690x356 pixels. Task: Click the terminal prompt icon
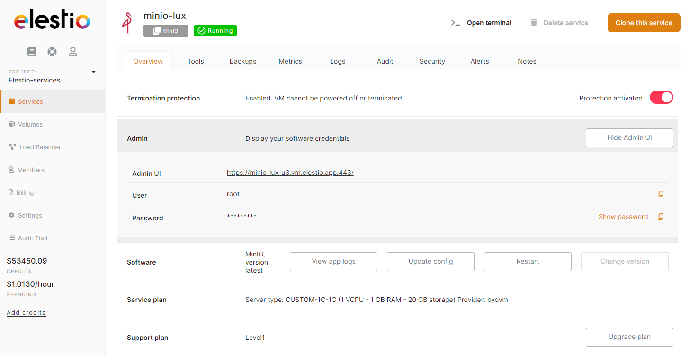456,23
